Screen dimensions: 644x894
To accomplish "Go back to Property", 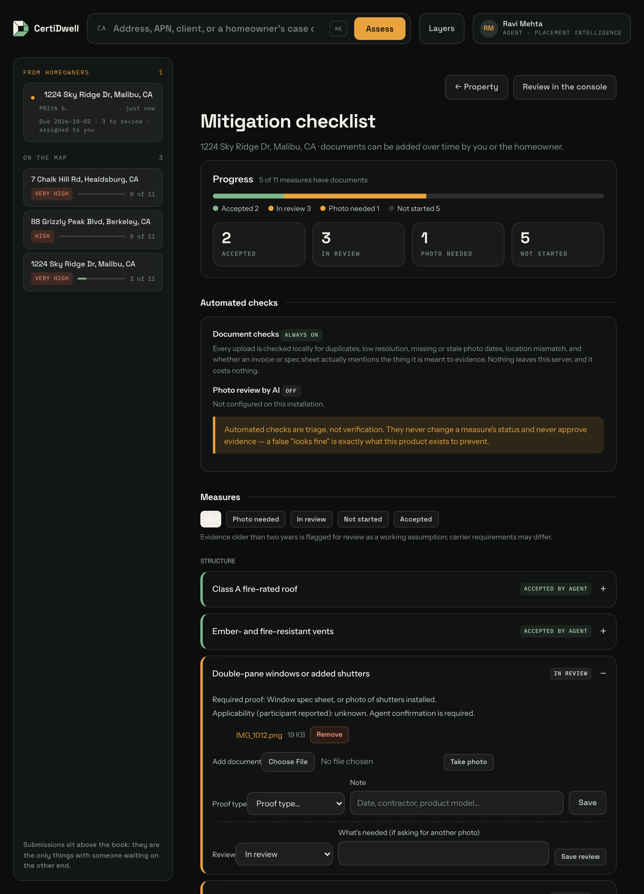I will point(476,87).
